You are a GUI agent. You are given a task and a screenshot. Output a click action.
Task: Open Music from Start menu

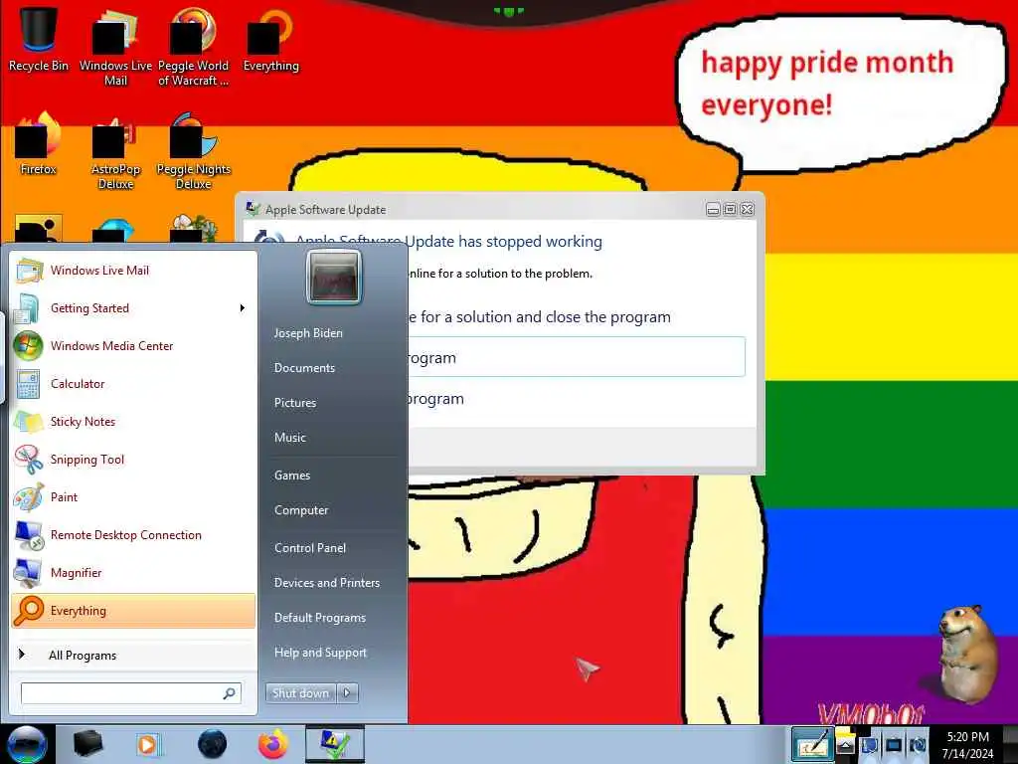pyautogui.click(x=290, y=438)
